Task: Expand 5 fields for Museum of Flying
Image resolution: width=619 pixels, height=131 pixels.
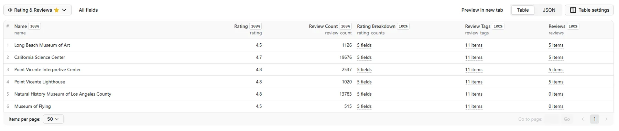Action: 364,106
